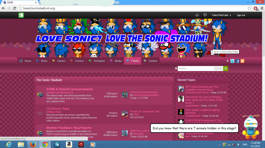Image resolution: width=265 pixels, height=148 pixels.
Task: Toggle the page width double-arrow icon
Action: [222, 61]
